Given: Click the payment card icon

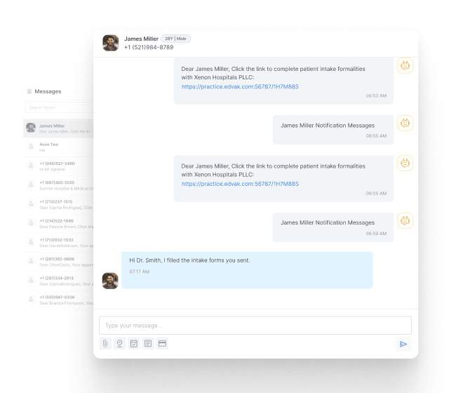Looking at the screenshot, I should [162, 344].
